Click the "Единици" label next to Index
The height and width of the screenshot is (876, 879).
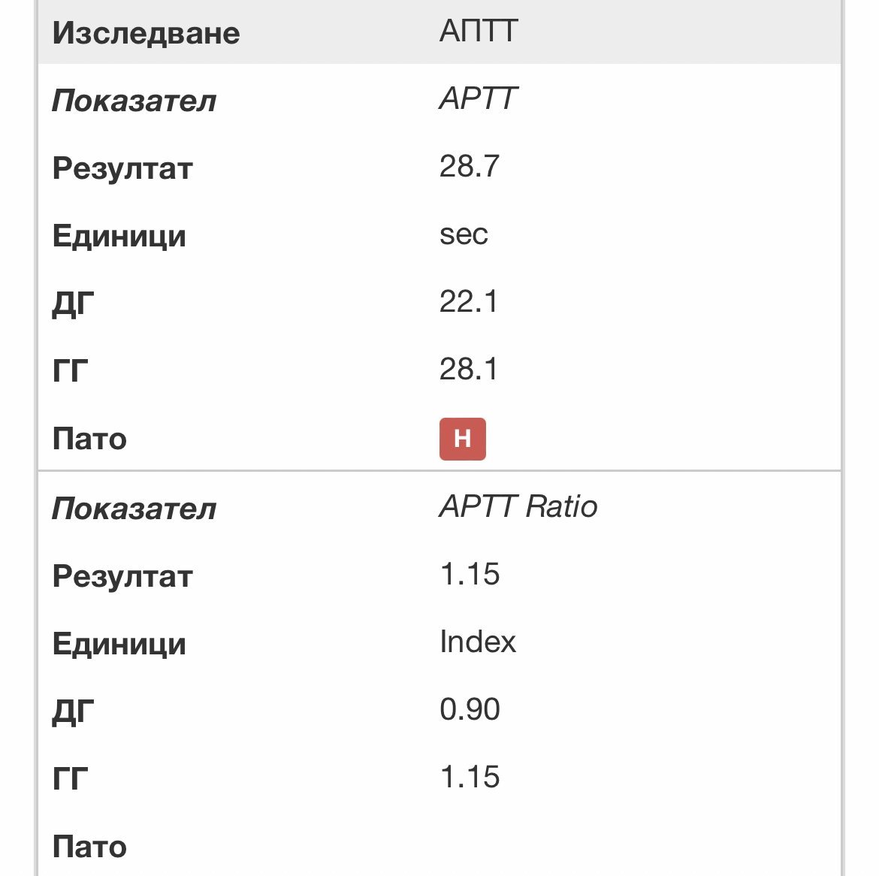click(119, 644)
